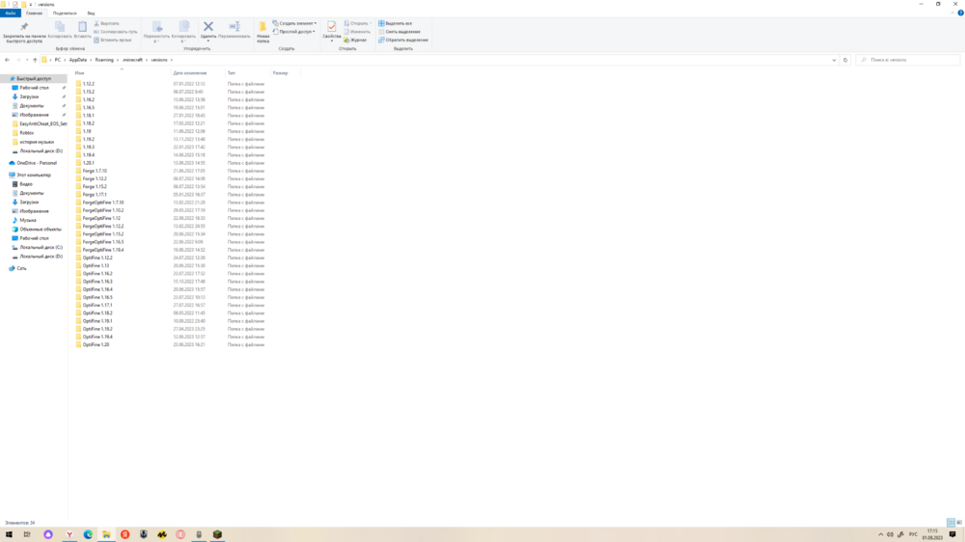Click the Вставить (Paste) clipboard icon
The image size is (965, 542).
(x=82, y=30)
